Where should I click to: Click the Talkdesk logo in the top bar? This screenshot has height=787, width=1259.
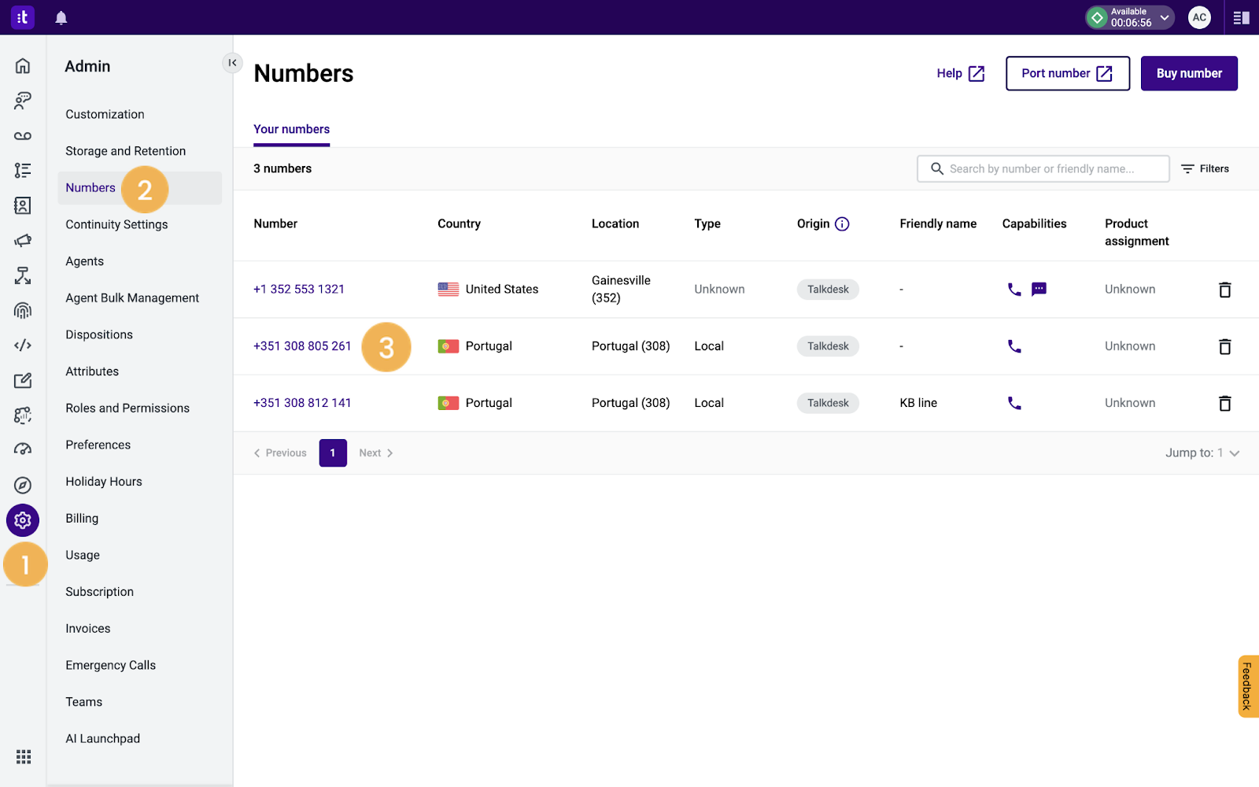click(x=22, y=17)
